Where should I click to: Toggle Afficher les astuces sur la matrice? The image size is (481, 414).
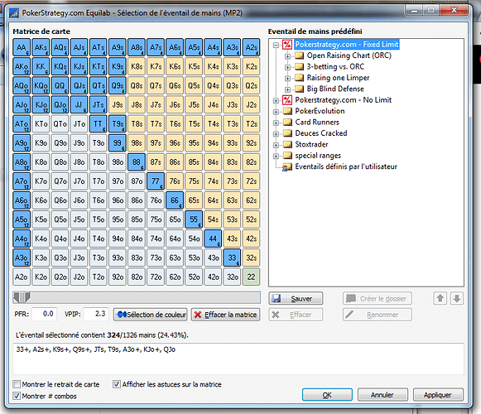pos(117,384)
